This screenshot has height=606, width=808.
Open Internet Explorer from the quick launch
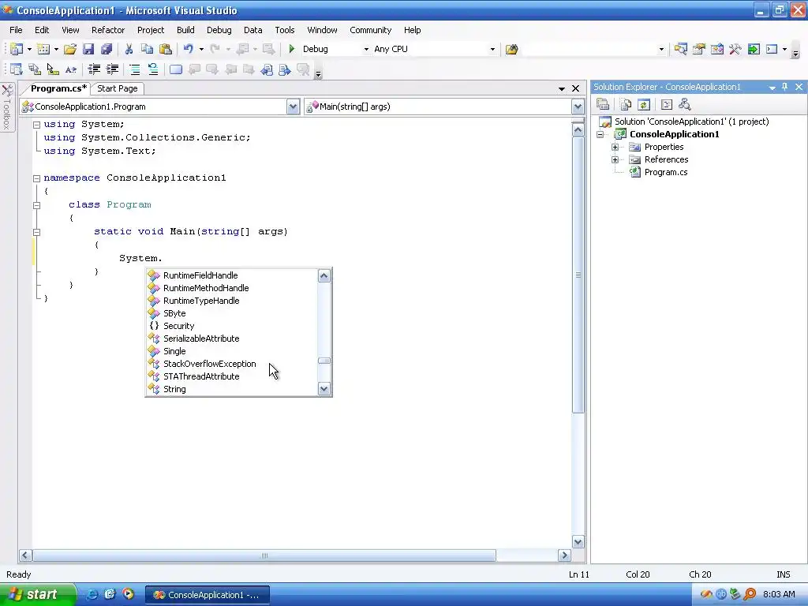click(x=92, y=595)
